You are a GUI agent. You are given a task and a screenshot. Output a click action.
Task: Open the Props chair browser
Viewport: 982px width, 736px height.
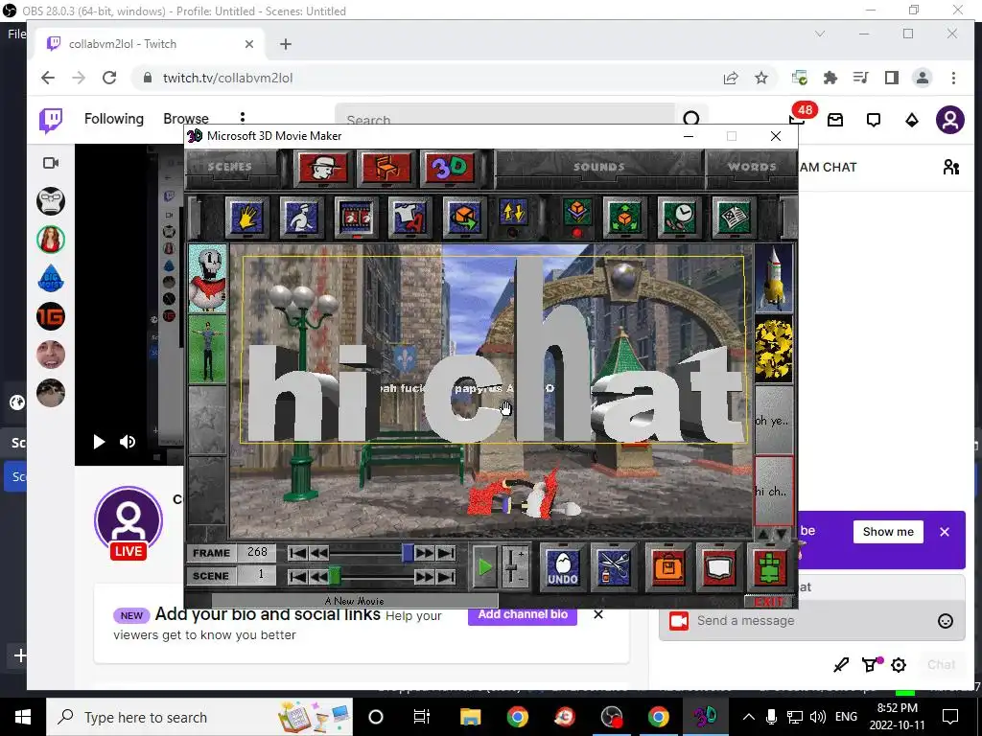pos(386,168)
